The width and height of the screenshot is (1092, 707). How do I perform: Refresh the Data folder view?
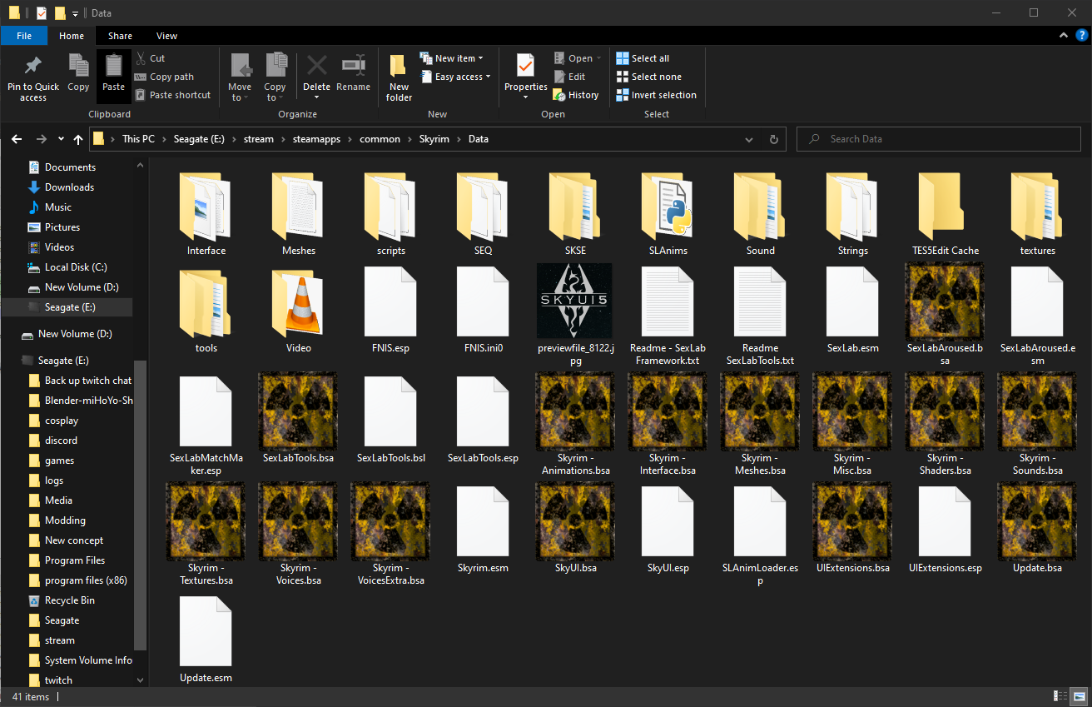coord(774,139)
